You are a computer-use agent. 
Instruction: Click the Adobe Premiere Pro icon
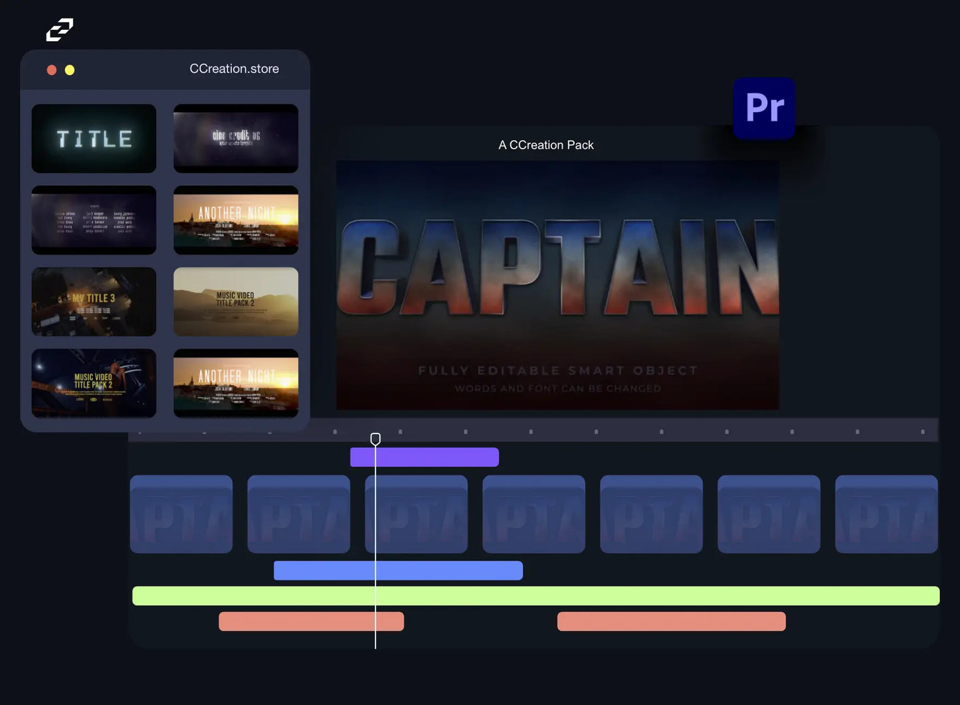764,108
